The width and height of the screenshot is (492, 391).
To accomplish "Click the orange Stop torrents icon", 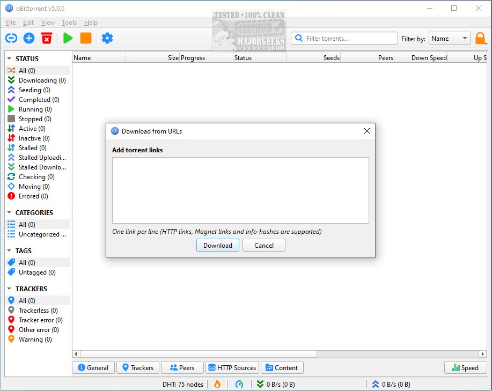I will click(86, 38).
